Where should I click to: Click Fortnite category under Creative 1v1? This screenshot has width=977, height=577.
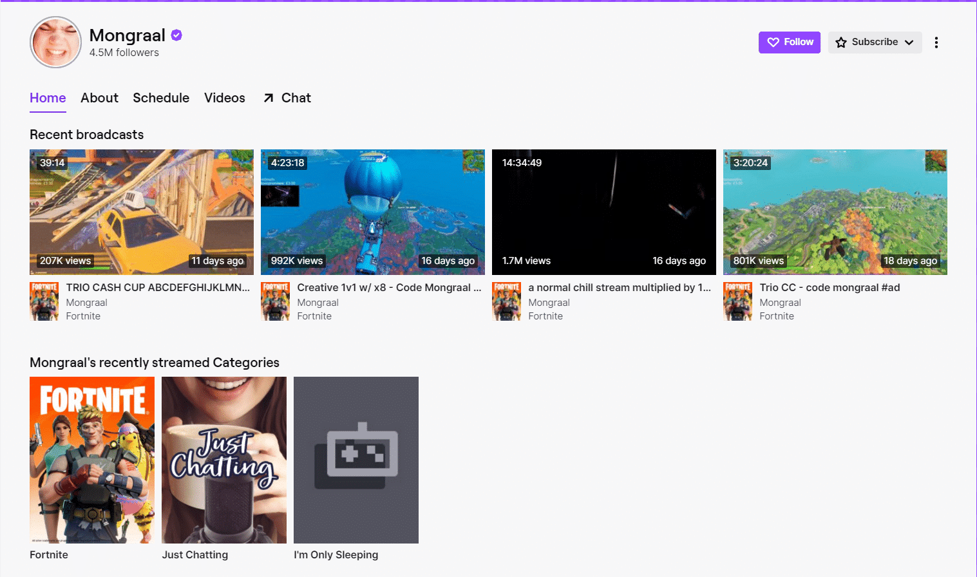point(314,316)
